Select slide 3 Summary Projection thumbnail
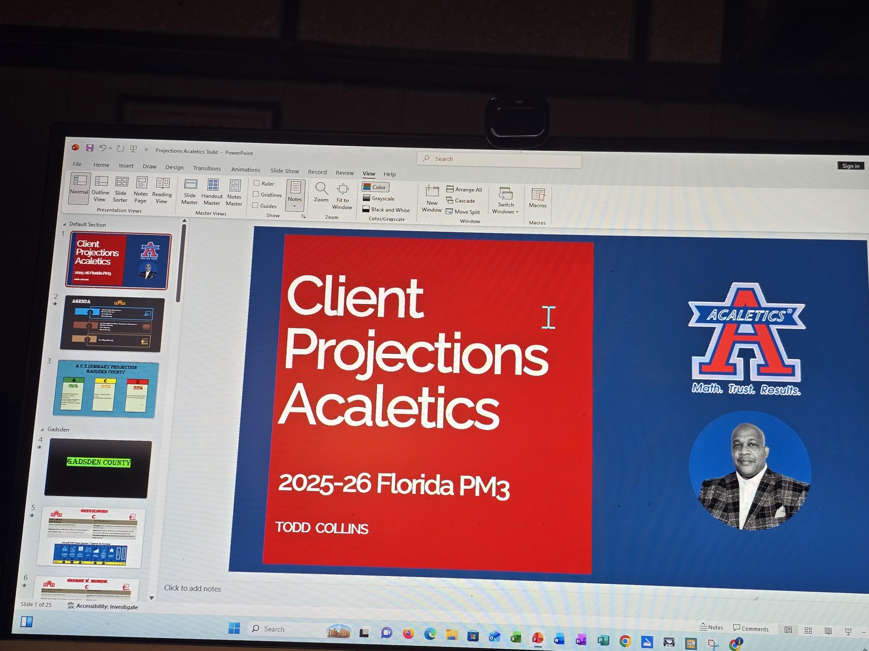The height and width of the screenshot is (651, 869). (x=106, y=389)
